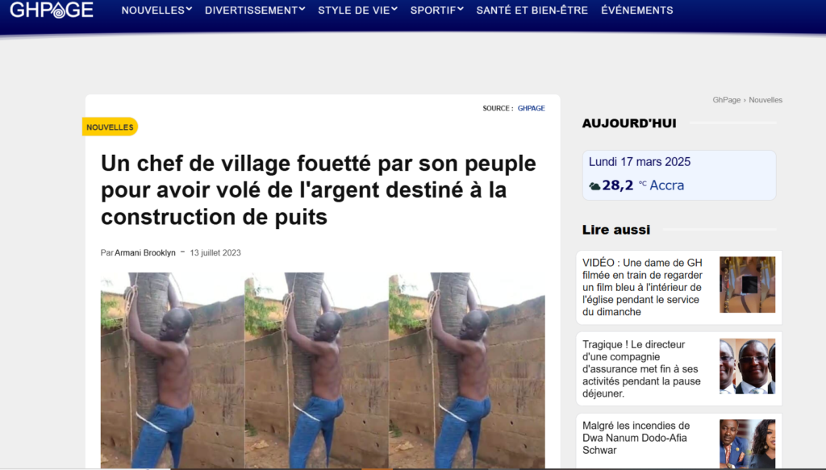This screenshot has height=470, width=826.
Task: Open the SPORTIF dropdown menu
Action: [x=436, y=10]
